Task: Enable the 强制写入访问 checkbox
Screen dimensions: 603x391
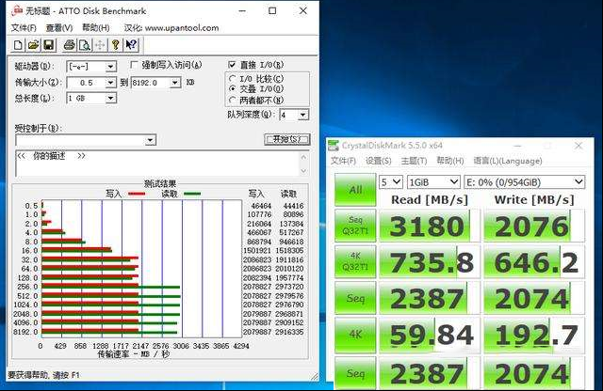Action: (x=134, y=65)
